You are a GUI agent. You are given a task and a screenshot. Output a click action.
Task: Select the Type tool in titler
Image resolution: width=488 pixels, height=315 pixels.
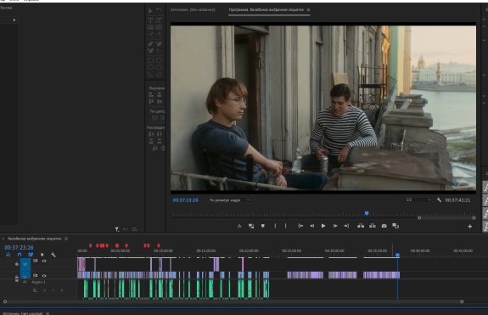[x=150, y=20]
